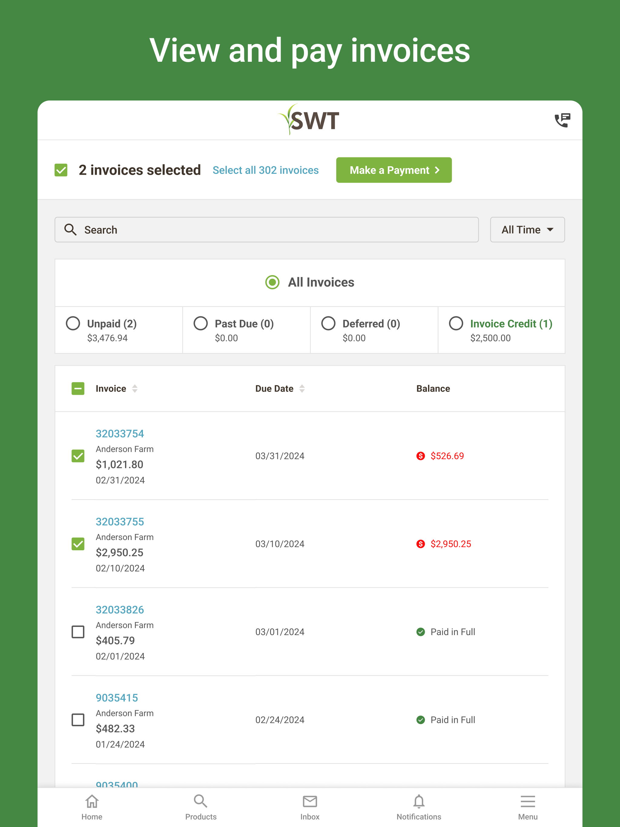
Task: Click the $1,021.80 invoice amount
Action: [x=119, y=464]
